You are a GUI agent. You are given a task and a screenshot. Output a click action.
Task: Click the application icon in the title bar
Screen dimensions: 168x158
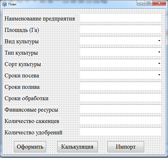(5, 4)
